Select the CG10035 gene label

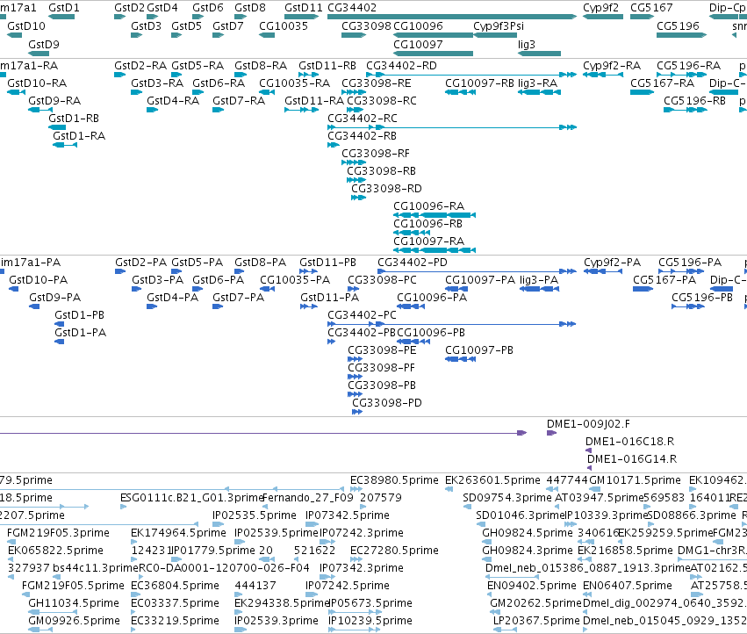tap(284, 26)
